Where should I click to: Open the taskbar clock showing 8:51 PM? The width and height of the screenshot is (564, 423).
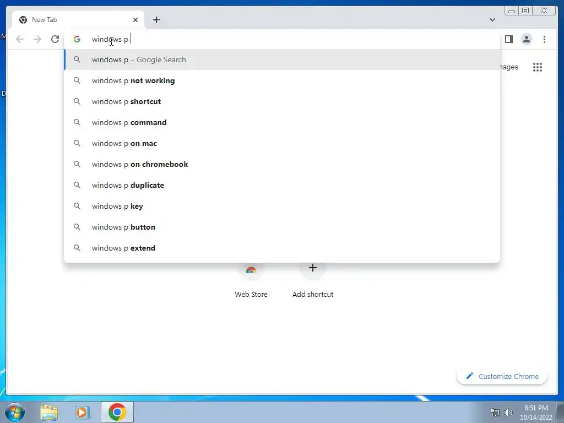536,413
